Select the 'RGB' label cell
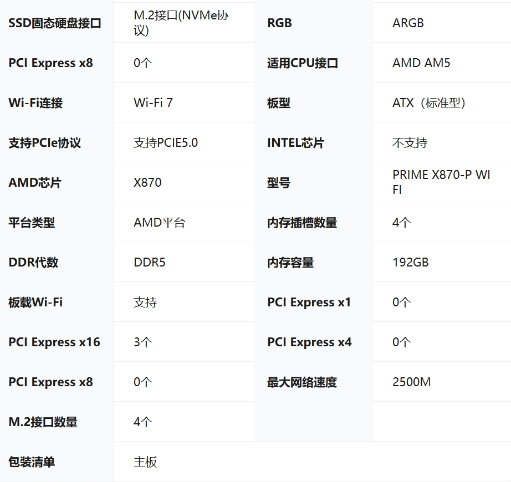 coord(279,23)
